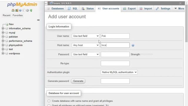The height and width of the screenshot is (106, 188).
Task: Open navigation panel settings gear icon
Action: tap(27, 11)
